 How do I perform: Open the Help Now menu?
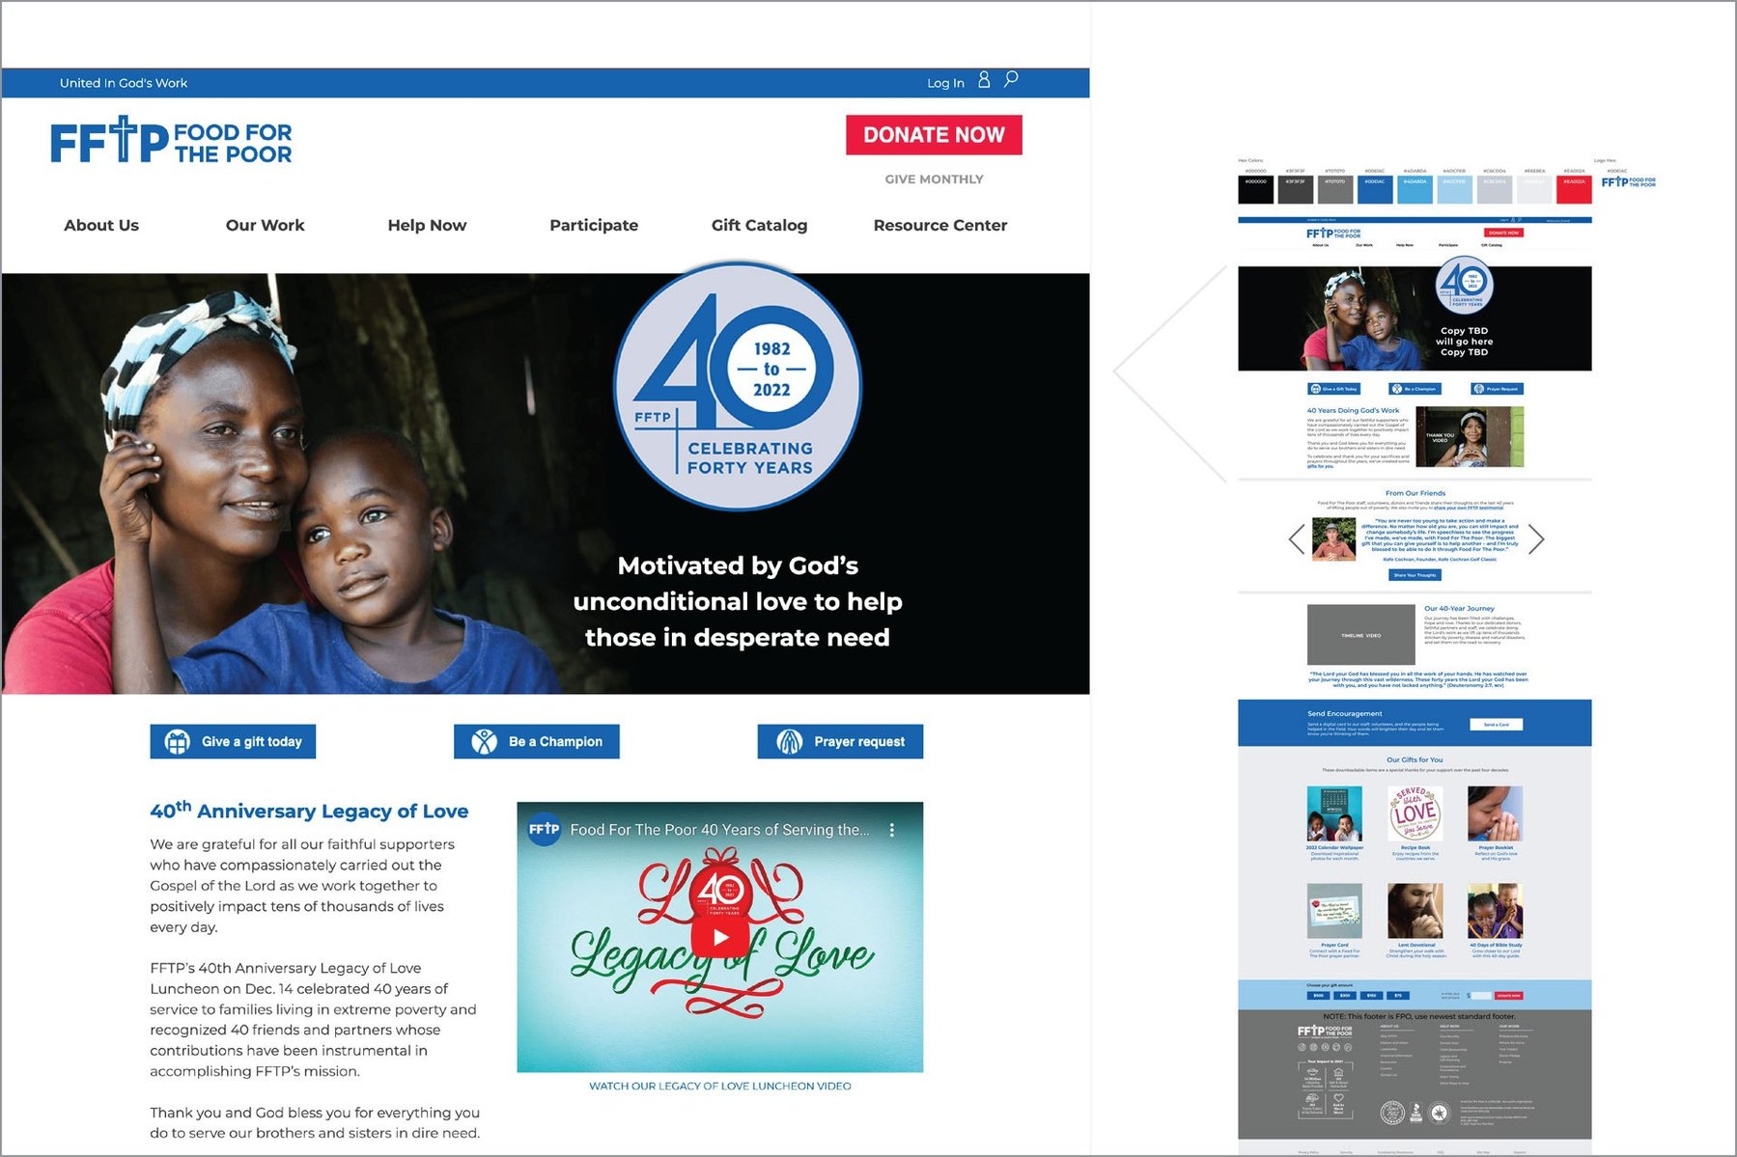point(427,225)
